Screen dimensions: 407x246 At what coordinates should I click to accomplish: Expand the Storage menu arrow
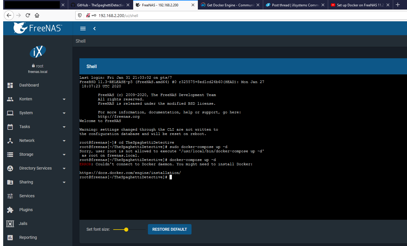click(x=64, y=155)
